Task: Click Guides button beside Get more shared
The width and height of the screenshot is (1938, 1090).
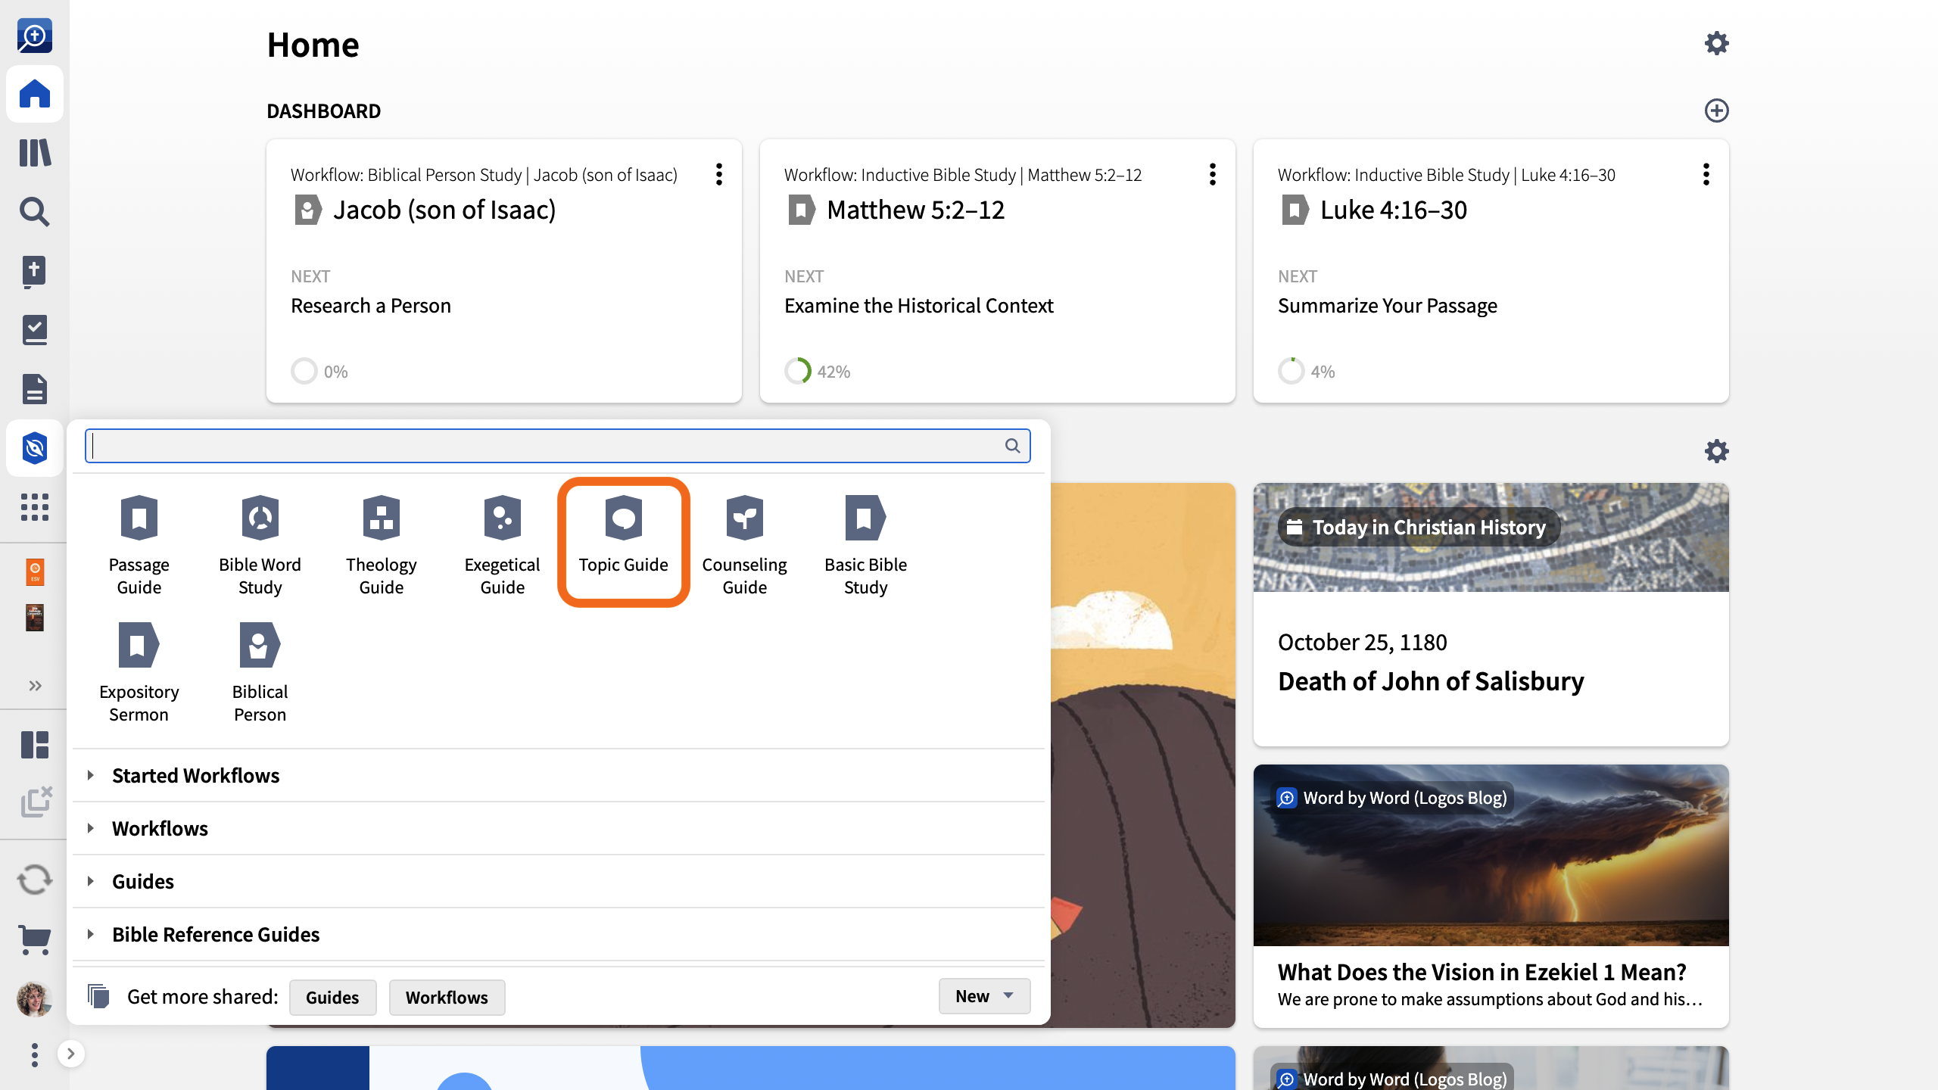Action: [332, 997]
